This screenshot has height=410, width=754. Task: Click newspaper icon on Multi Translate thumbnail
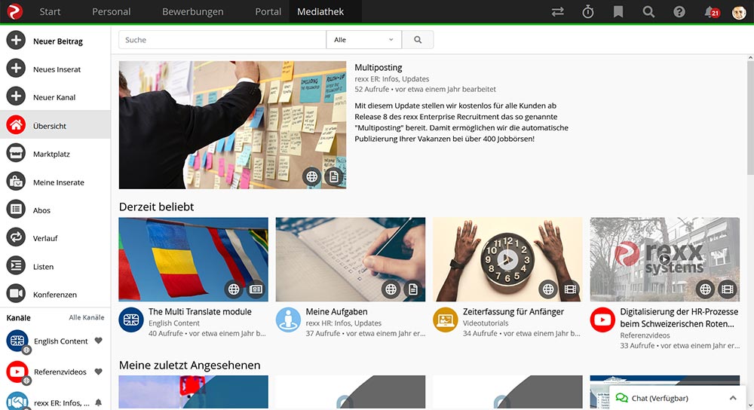coord(256,289)
